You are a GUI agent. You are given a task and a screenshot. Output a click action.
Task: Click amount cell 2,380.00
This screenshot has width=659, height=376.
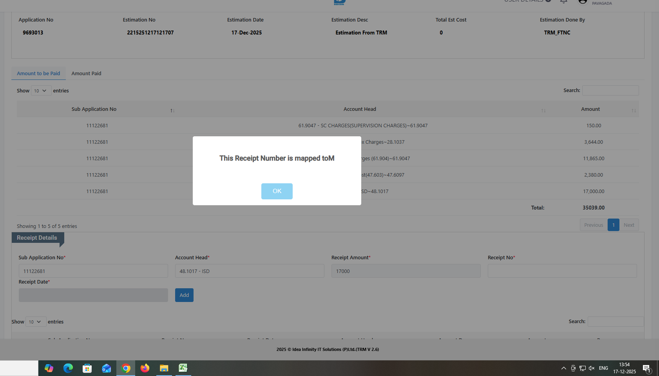click(594, 175)
